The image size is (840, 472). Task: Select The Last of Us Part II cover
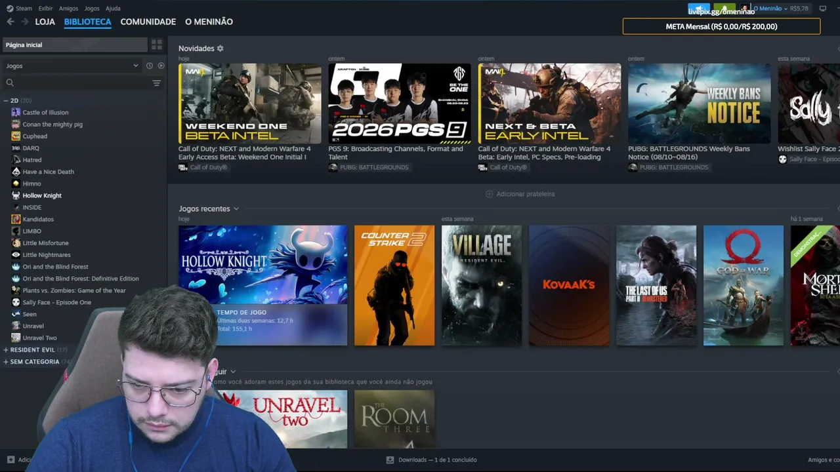[656, 285]
